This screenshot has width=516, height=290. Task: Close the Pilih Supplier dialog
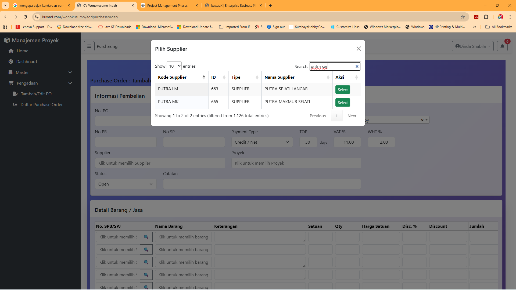pyautogui.click(x=359, y=49)
